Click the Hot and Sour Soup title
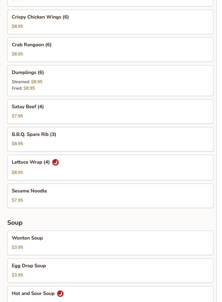Screen dimensions: 222x302 (33, 293)
